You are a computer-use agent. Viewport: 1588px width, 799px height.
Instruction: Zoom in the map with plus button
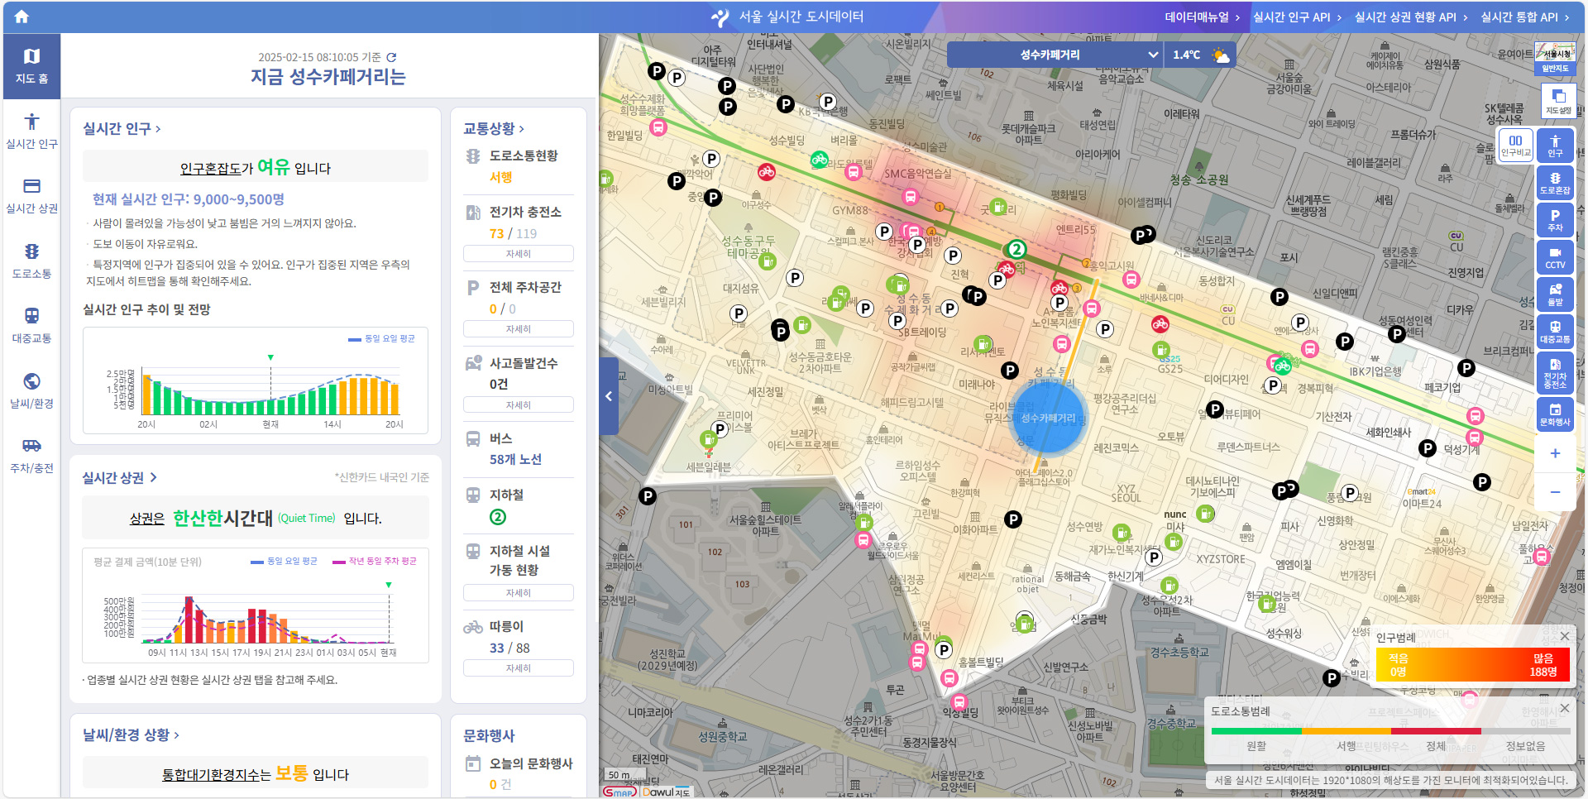(x=1555, y=453)
